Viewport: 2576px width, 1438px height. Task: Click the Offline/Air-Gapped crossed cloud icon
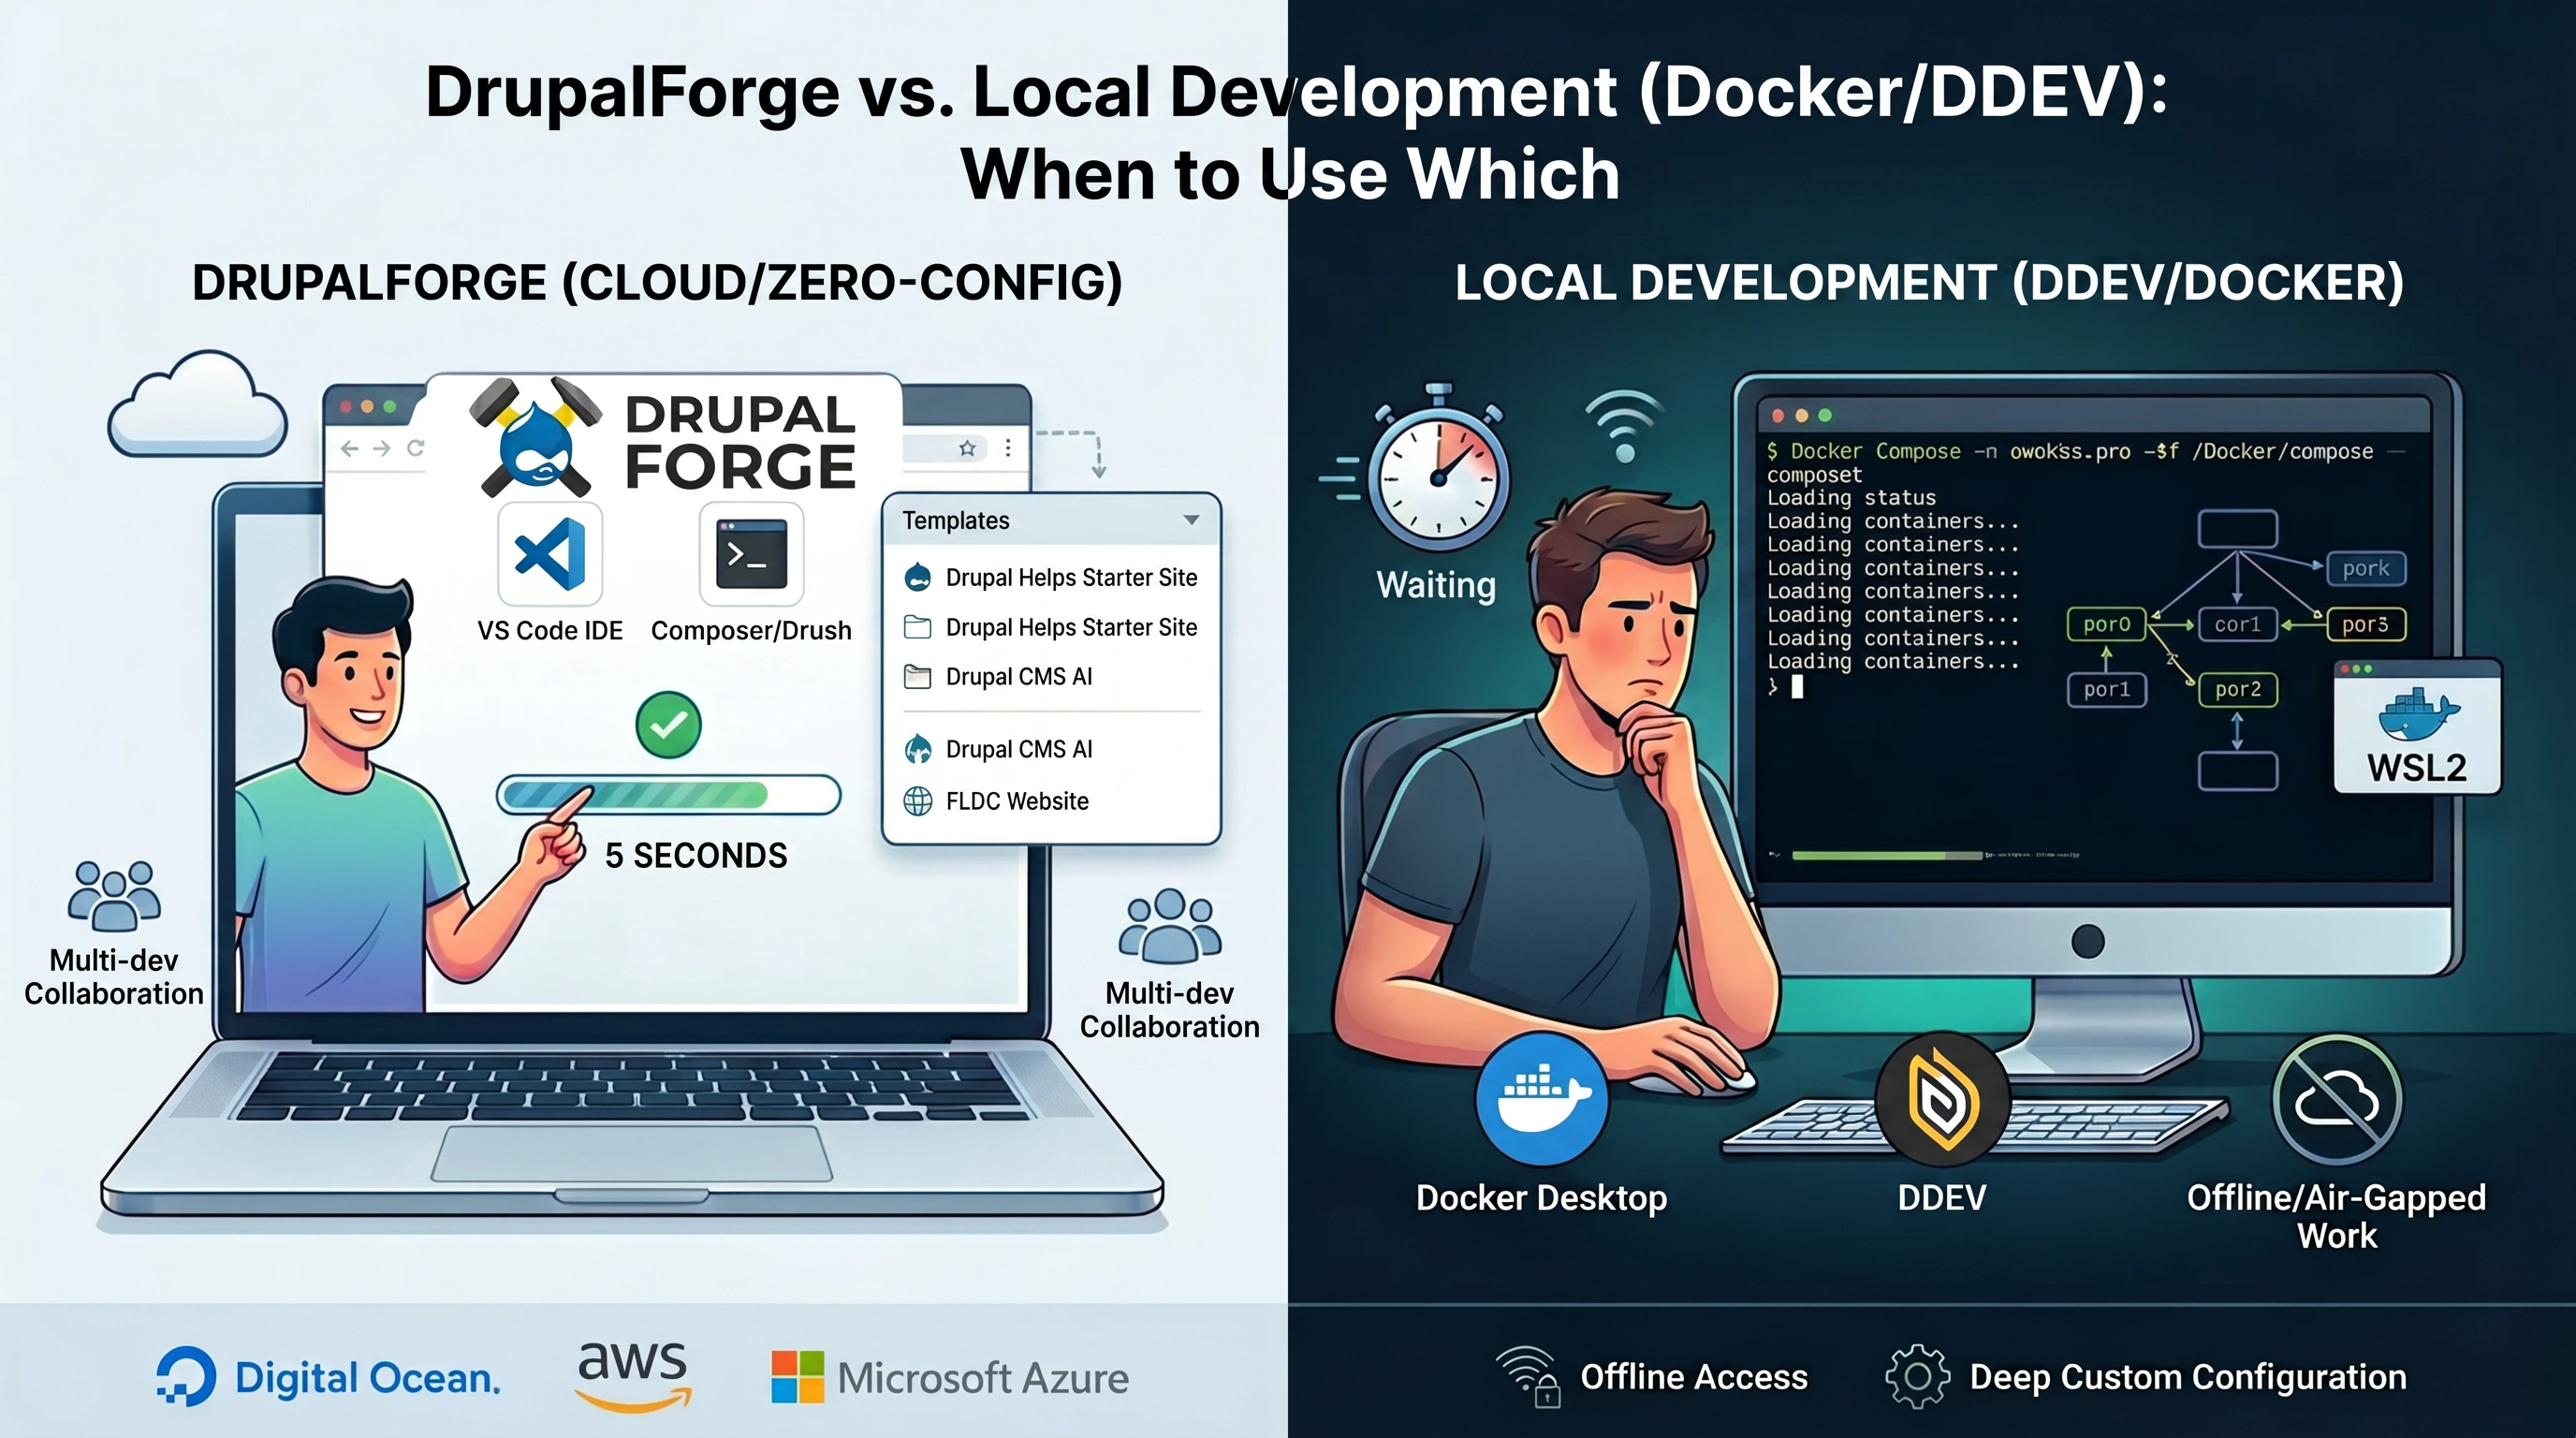2336,1099
